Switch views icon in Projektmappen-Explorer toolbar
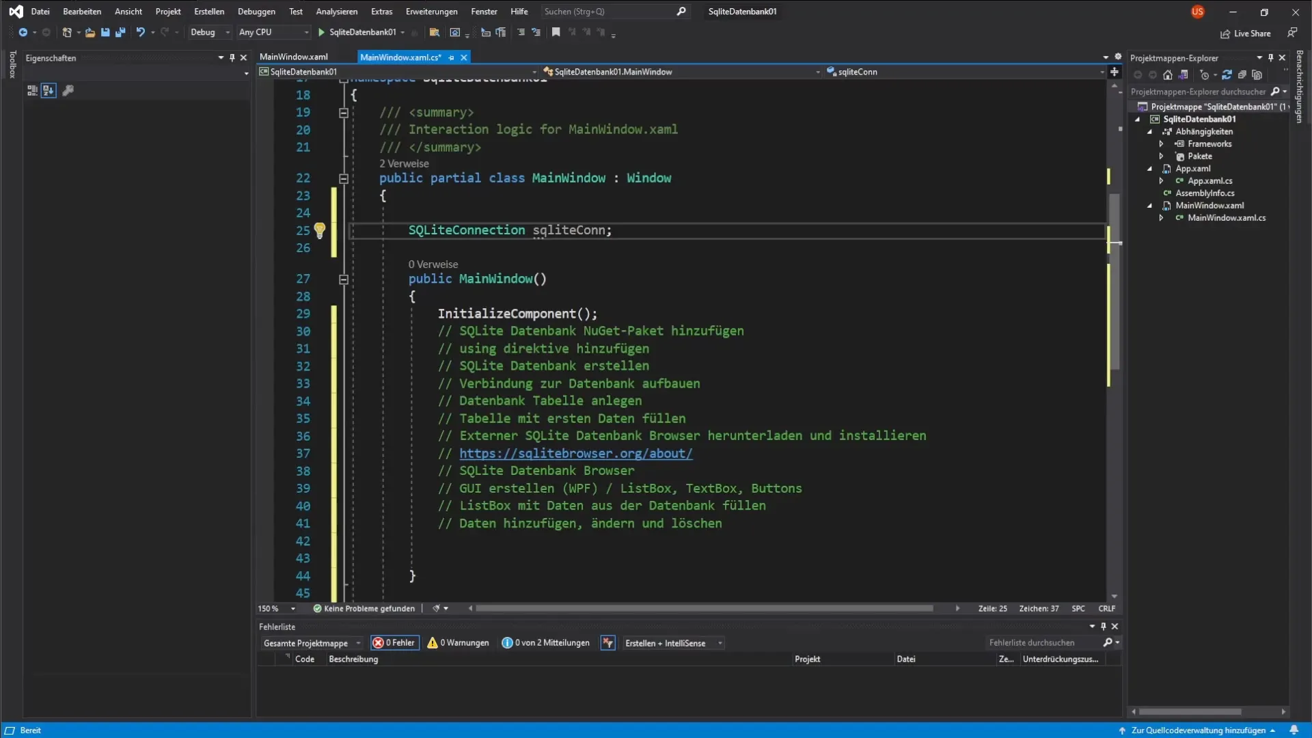1312x738 pixels. 1183,75
